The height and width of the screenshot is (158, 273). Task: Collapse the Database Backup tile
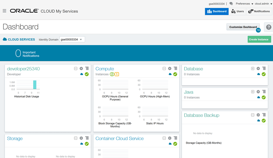(253, 115)
